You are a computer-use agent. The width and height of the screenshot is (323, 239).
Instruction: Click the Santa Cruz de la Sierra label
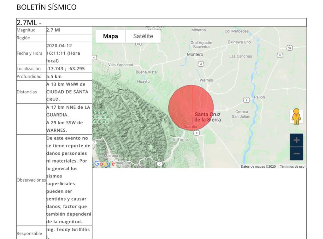208,117
